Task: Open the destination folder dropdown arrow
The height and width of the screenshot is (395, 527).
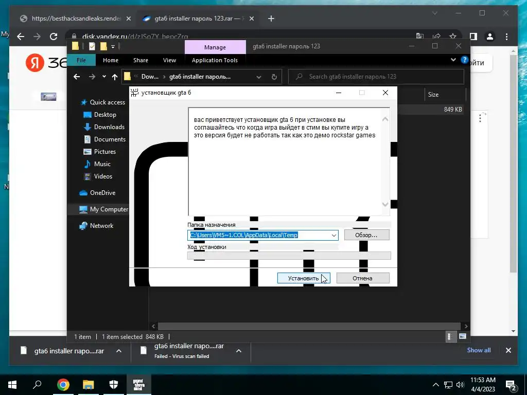Action: point(333,235)
